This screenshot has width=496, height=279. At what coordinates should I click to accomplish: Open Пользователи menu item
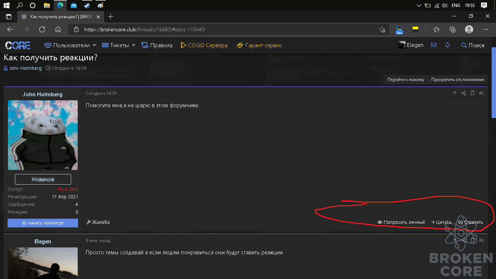(x=67, y=45)
